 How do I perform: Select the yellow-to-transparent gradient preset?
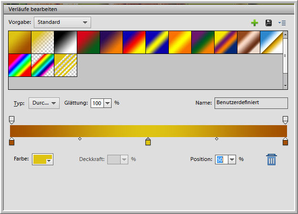coord(42,42)
